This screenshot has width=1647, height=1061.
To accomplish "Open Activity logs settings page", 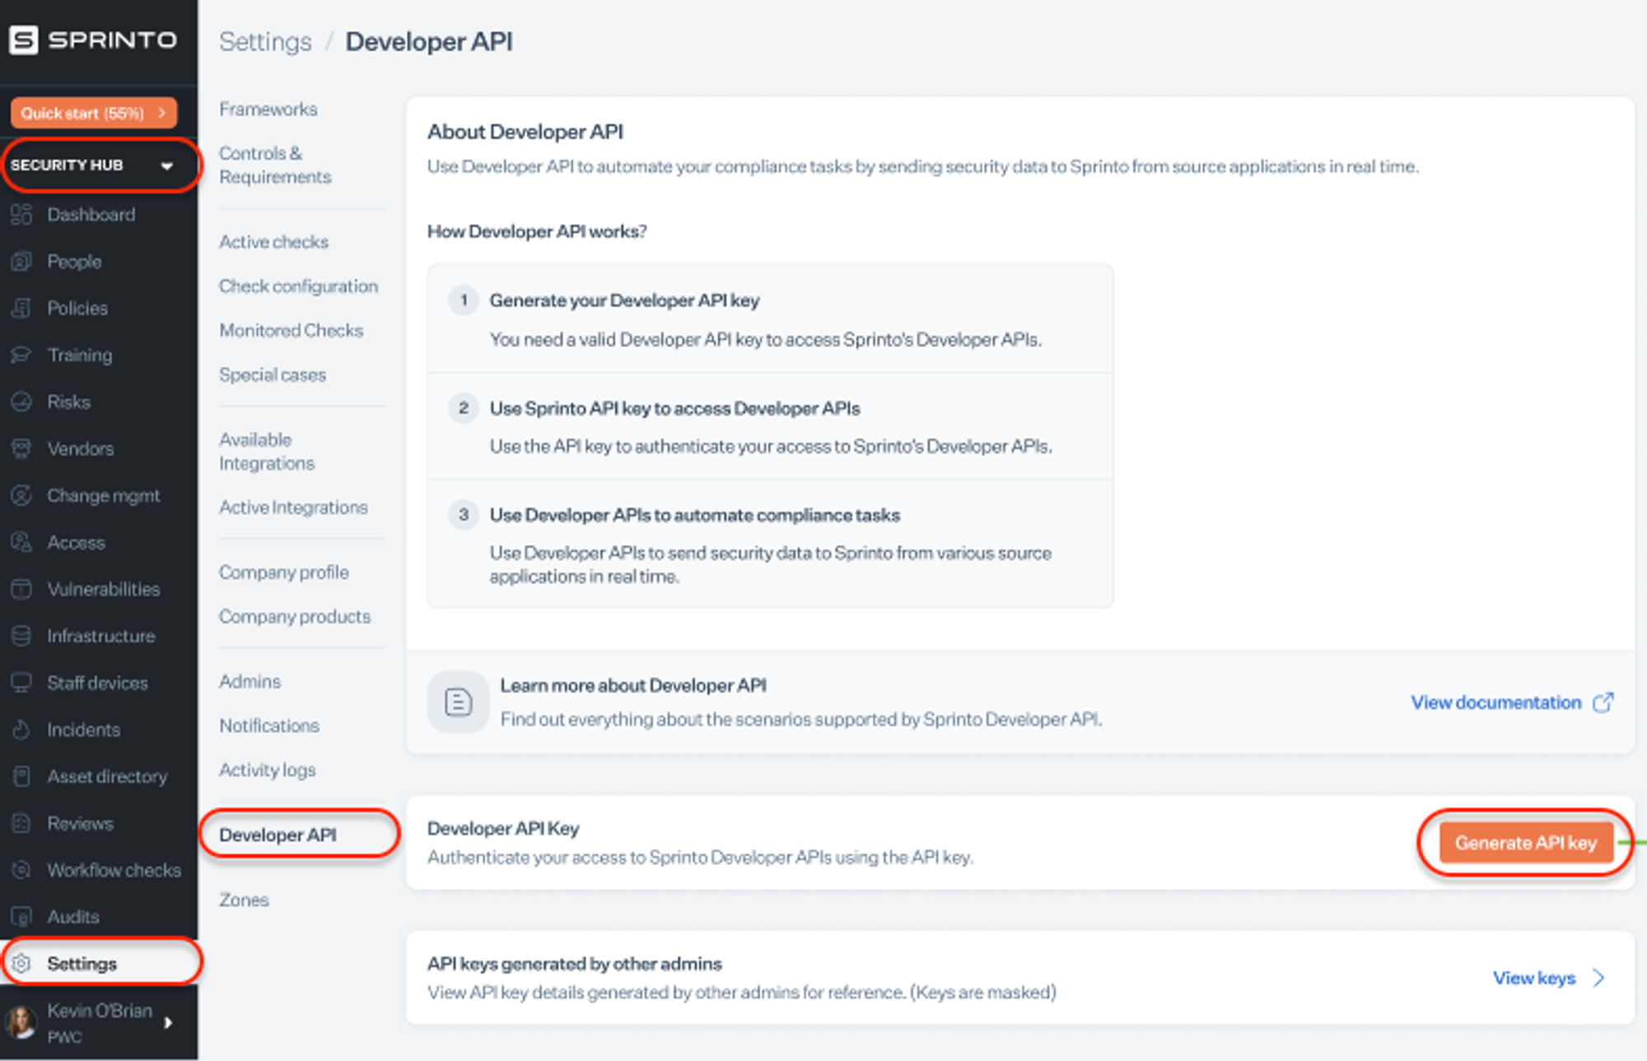I will (268, 770).
